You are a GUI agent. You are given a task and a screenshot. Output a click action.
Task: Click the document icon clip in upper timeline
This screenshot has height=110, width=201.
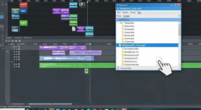(x=74, y=29)
